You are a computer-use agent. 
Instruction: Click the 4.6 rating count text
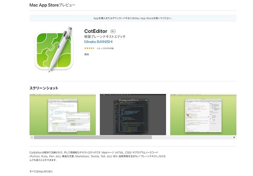[x=105, y=48]
